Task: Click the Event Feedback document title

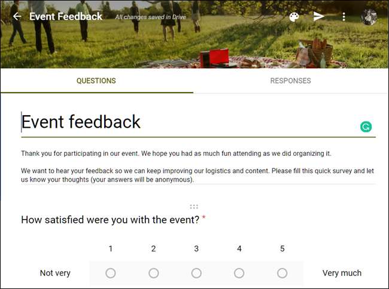Action: point(66,16)
